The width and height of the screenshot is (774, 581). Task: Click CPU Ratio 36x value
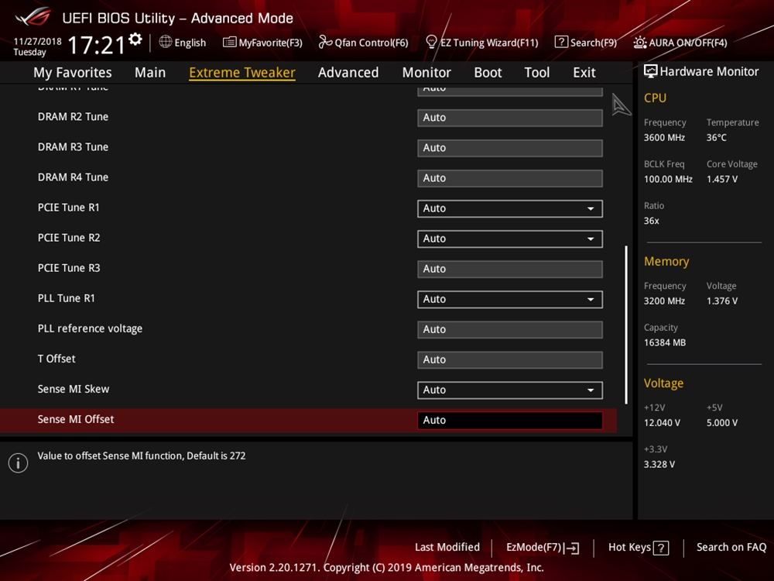click(x=651, y=220)
